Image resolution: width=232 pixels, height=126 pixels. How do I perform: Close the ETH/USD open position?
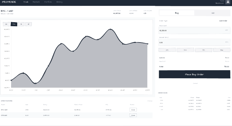click(x=133, y=116)
